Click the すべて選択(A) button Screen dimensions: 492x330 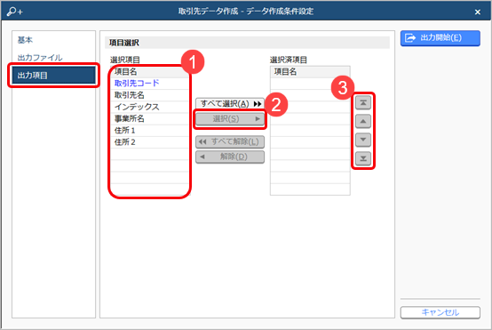click(x=230, y=104)
